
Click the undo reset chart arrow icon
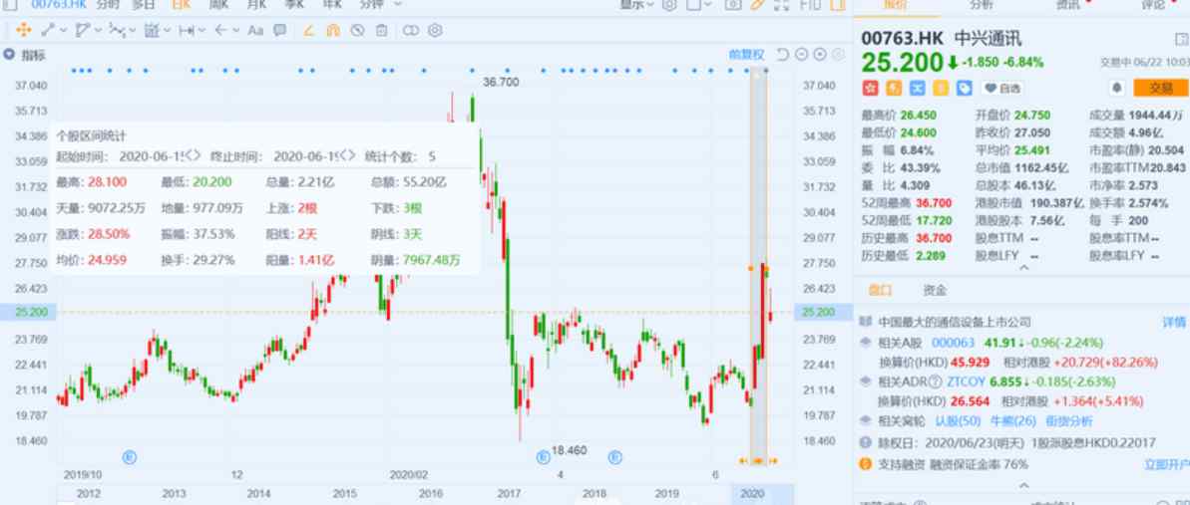783,55
